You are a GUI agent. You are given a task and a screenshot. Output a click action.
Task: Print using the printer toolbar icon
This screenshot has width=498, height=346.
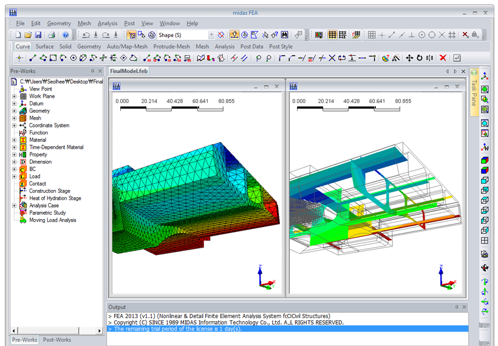point(52,35)
